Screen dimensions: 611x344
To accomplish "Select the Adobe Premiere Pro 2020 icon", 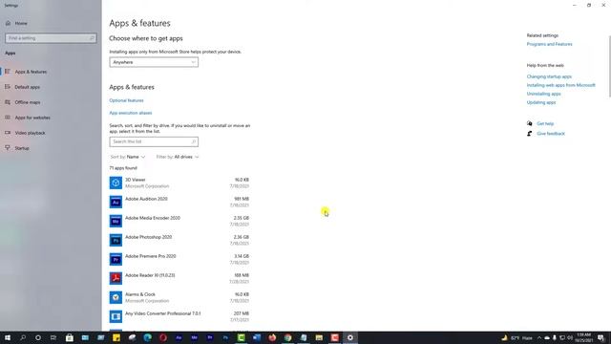I will (x=116, y=259).
